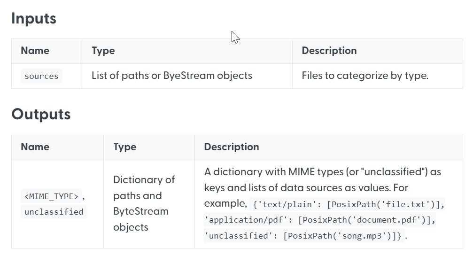Click the <MIME_TYPE> code label

click(x=51, y=196)
